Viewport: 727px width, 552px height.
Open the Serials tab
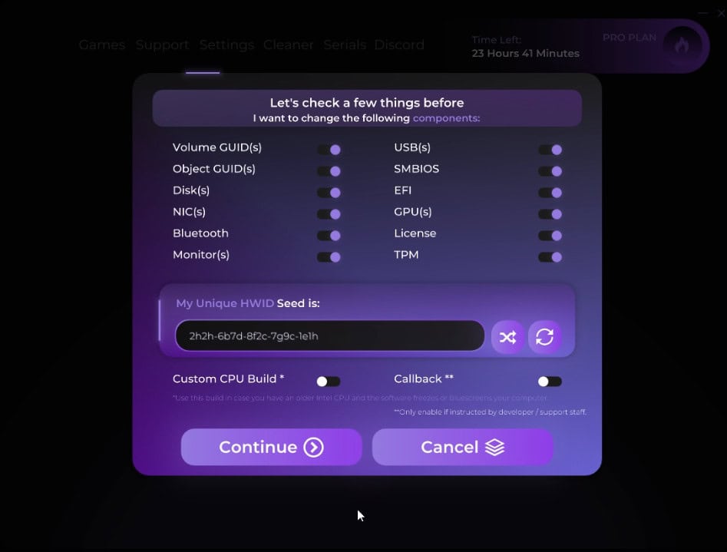tap(345, 45)
